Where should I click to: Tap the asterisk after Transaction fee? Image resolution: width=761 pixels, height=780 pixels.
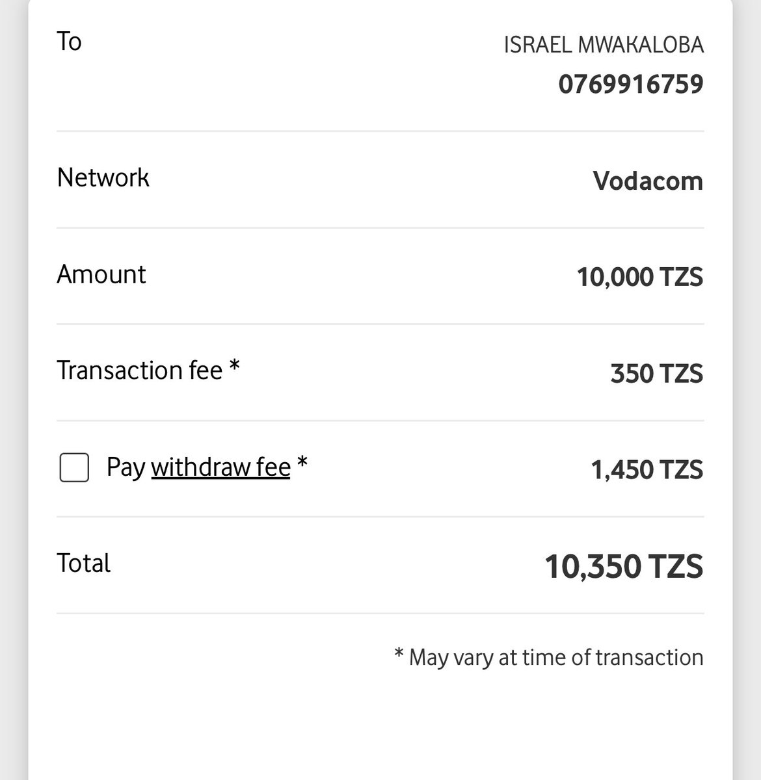click(x=235, y=367)
